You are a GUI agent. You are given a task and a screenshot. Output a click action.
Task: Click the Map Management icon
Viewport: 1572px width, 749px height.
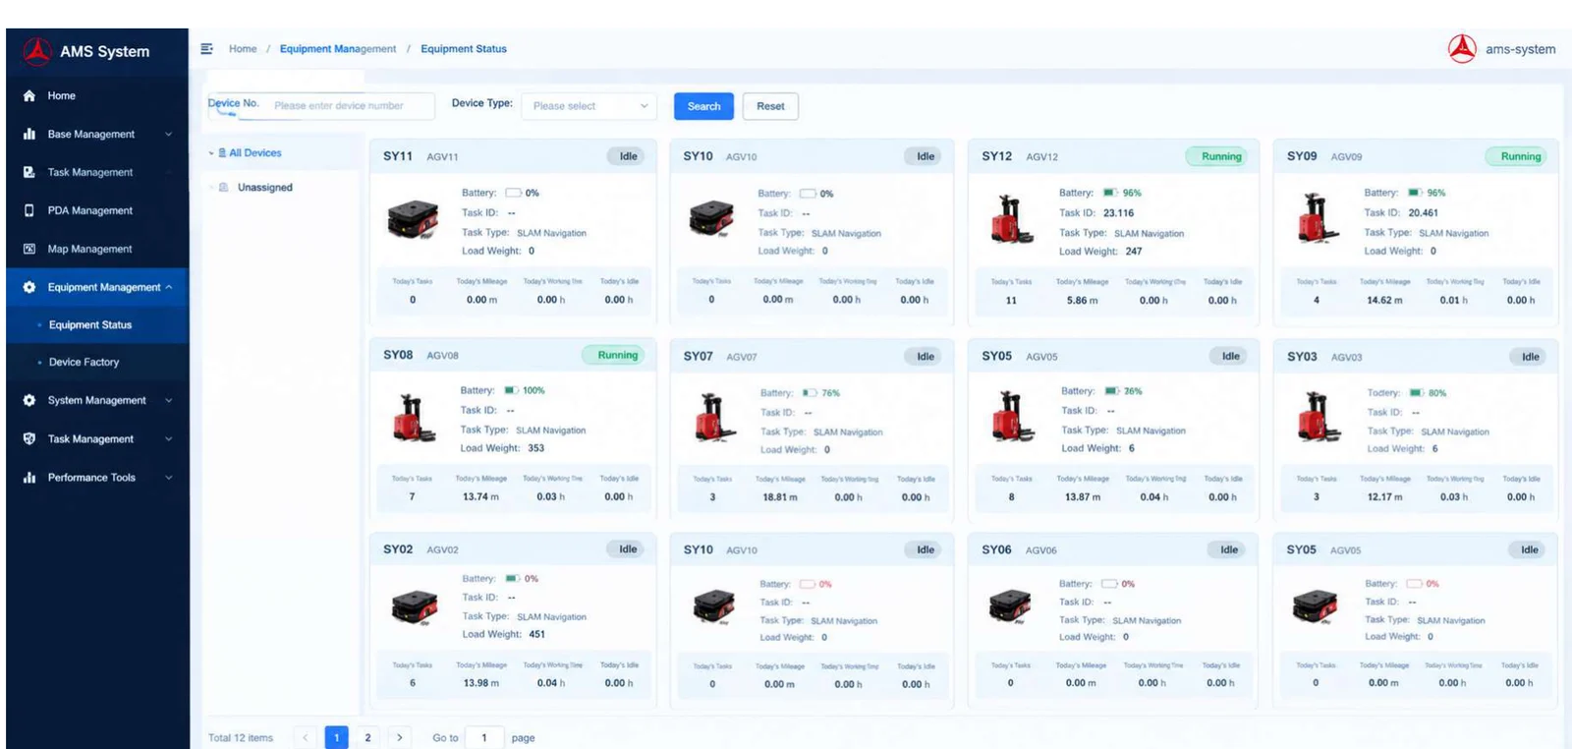click(x=29, y=249)
